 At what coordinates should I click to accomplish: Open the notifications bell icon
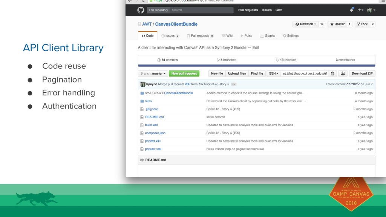pos(352,10)
